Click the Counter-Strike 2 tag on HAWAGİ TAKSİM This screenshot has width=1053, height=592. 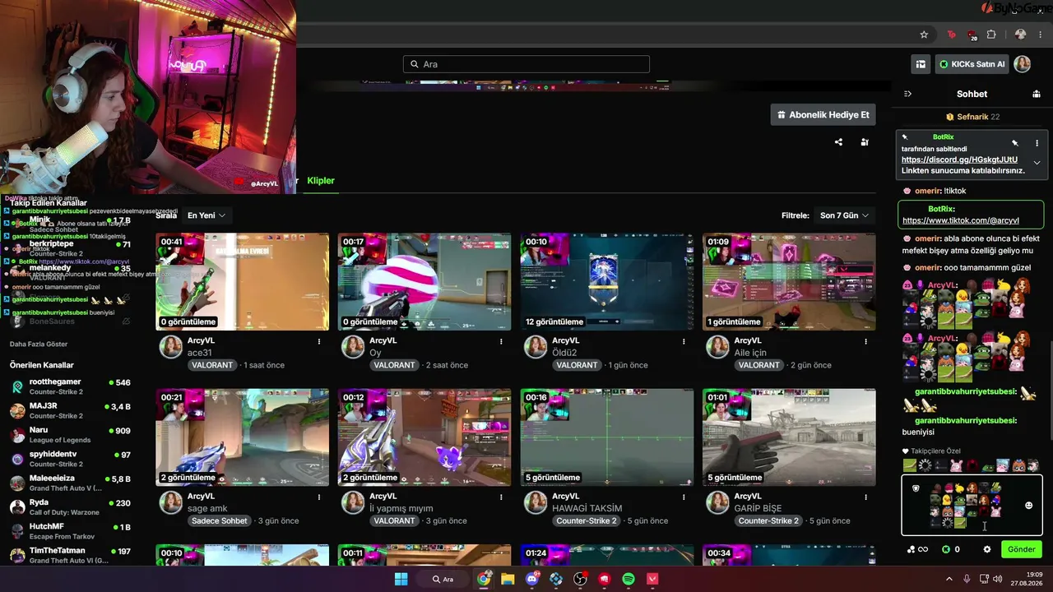(x=587, y=520)
